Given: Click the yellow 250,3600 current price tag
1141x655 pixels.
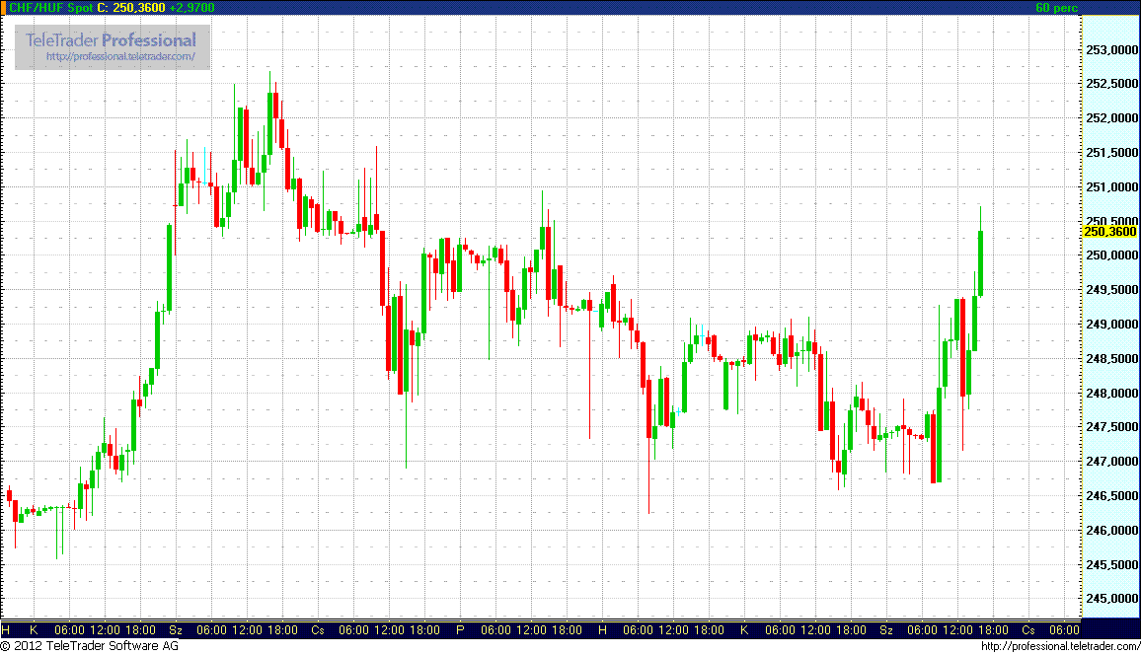Looking at the screenshot, I should point(1109,231).
